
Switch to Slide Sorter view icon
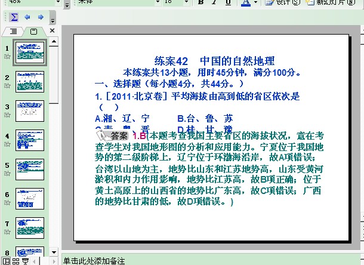coord(15,261)
